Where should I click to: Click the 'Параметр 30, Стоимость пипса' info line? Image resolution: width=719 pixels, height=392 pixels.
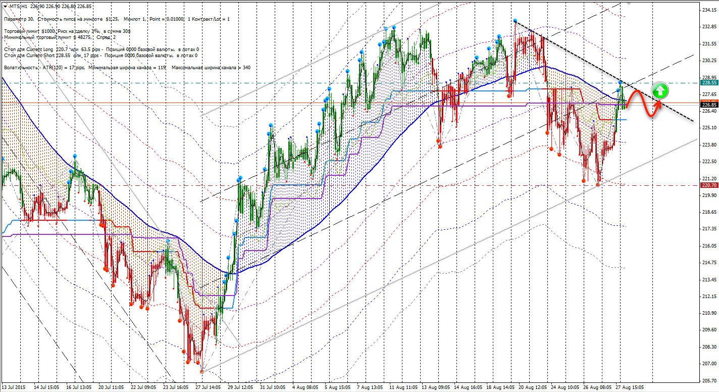pos(117,19)
